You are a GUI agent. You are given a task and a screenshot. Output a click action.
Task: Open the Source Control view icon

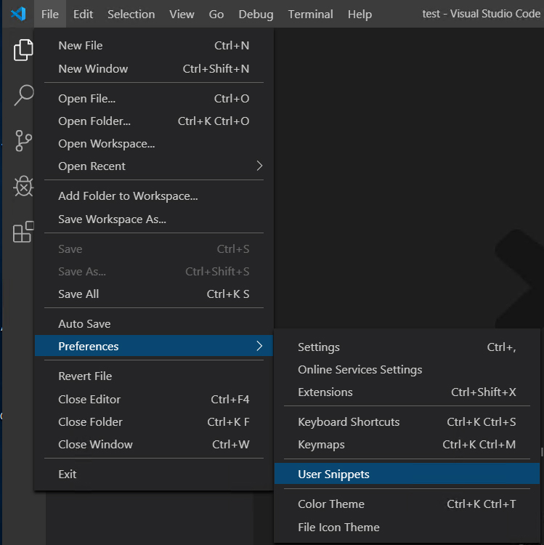(x=24, y=141)
